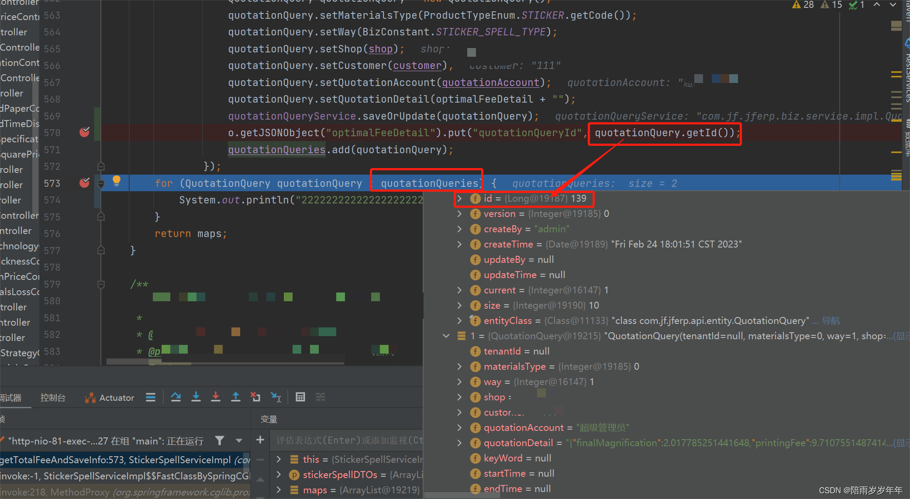Click the Step Over debugger icon
910x499 pixels.
click(176, 397)
